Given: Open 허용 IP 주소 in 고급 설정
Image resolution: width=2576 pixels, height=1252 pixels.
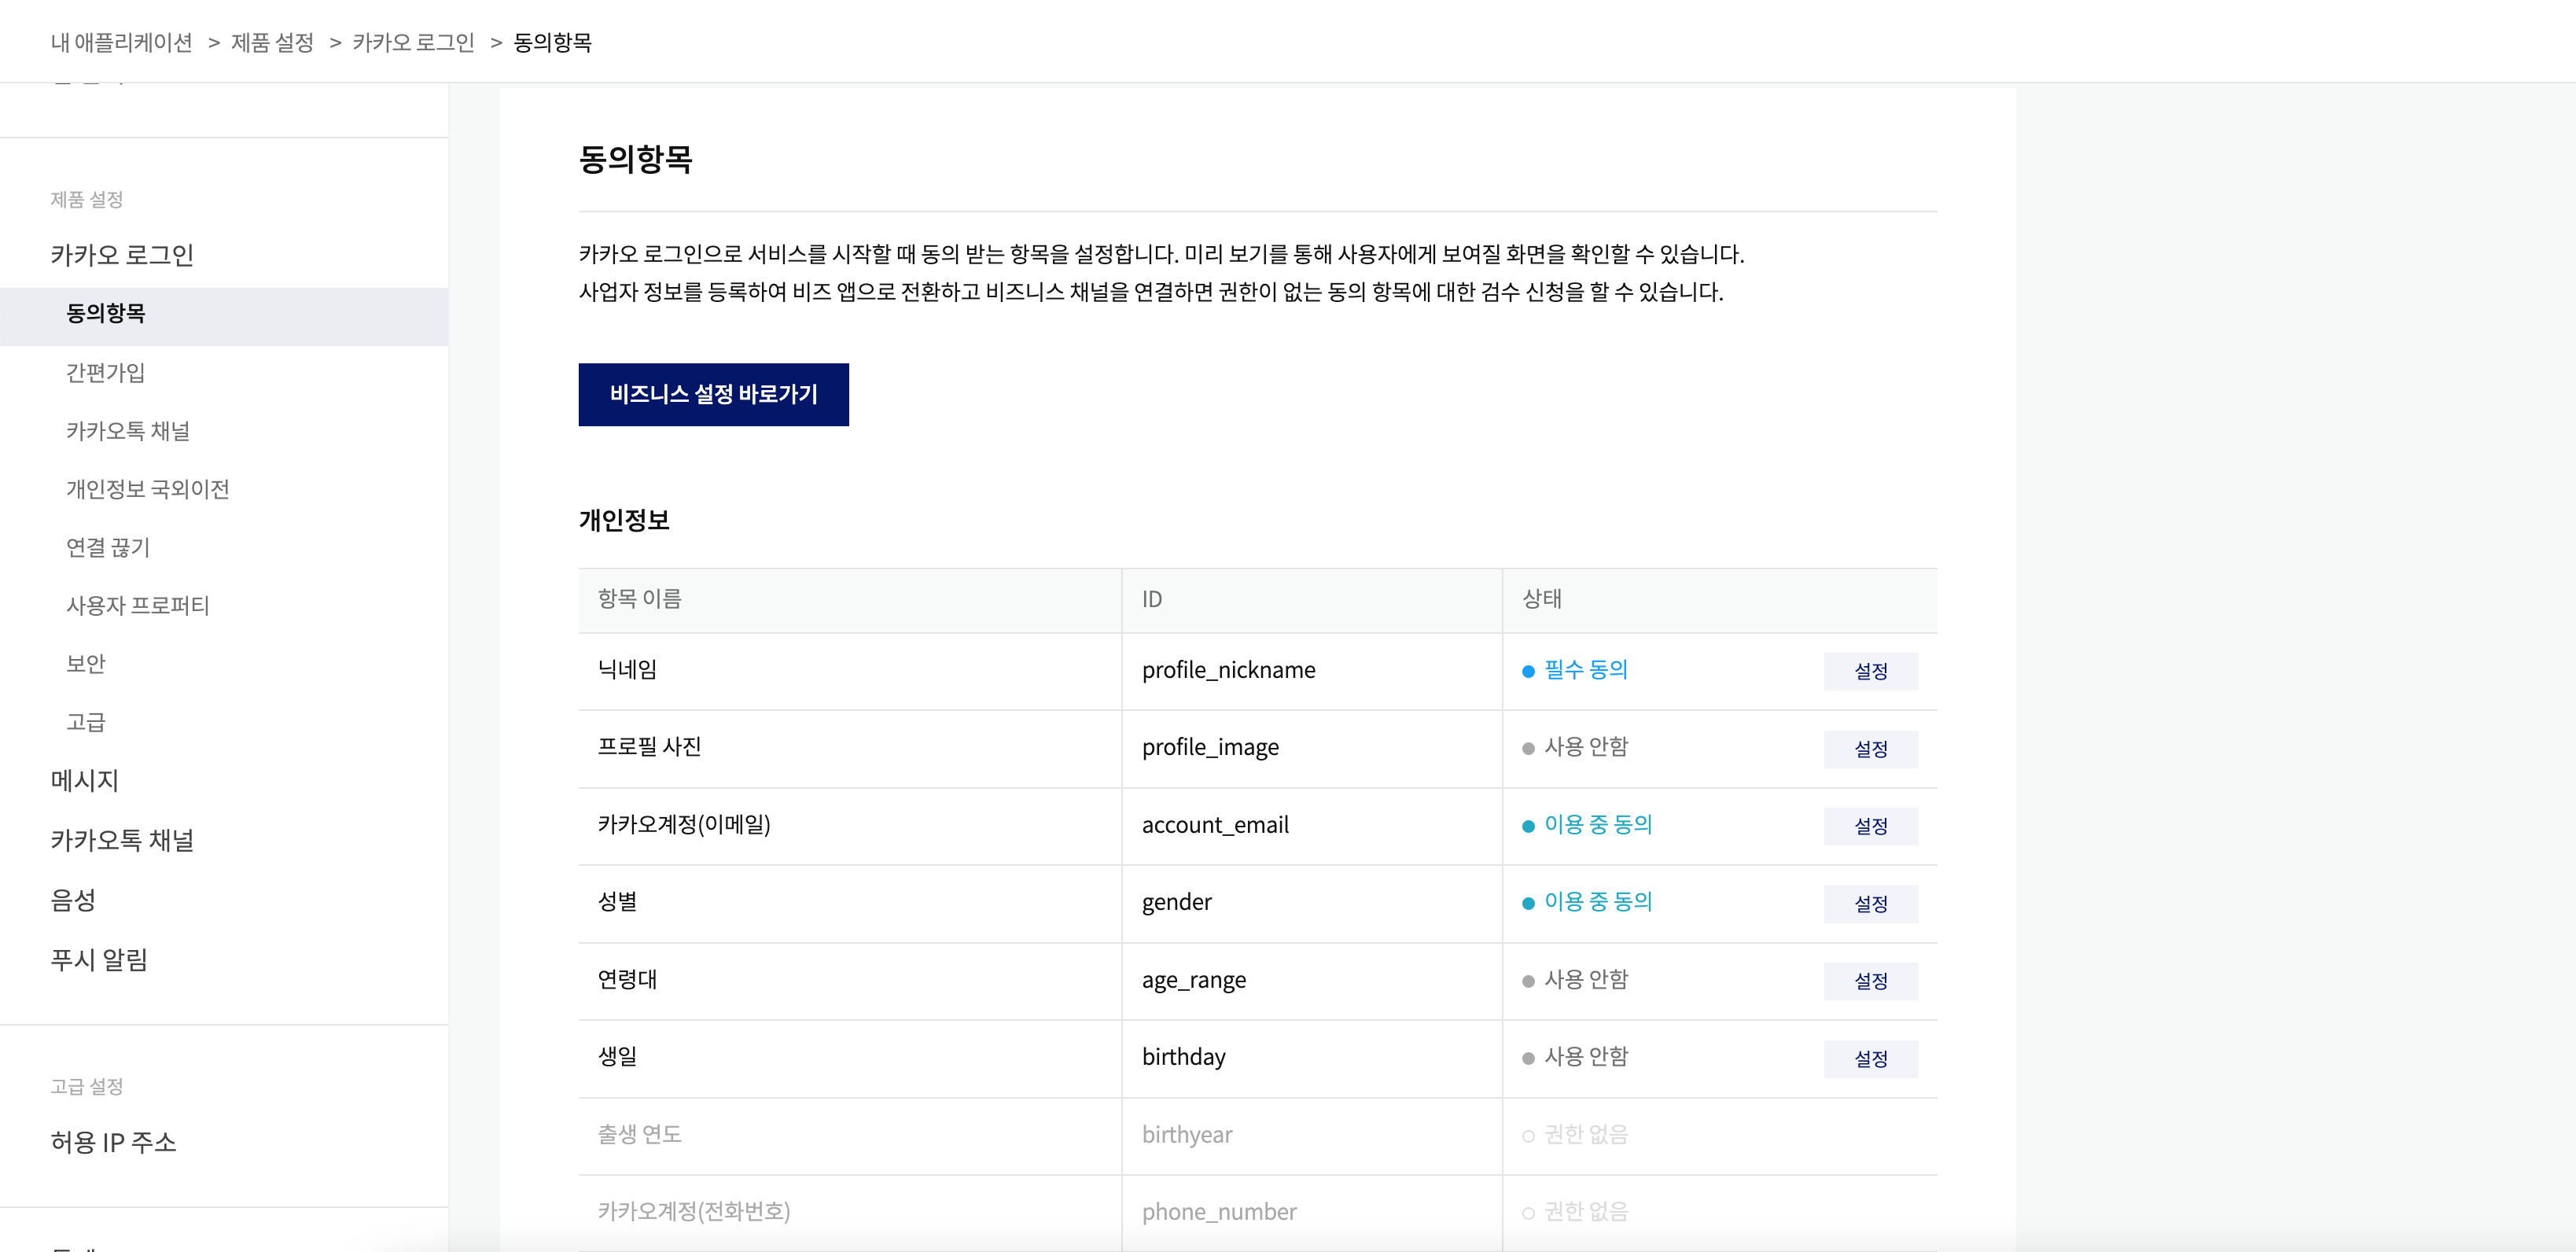Looking at the screenshot, I should [113, 1142].
